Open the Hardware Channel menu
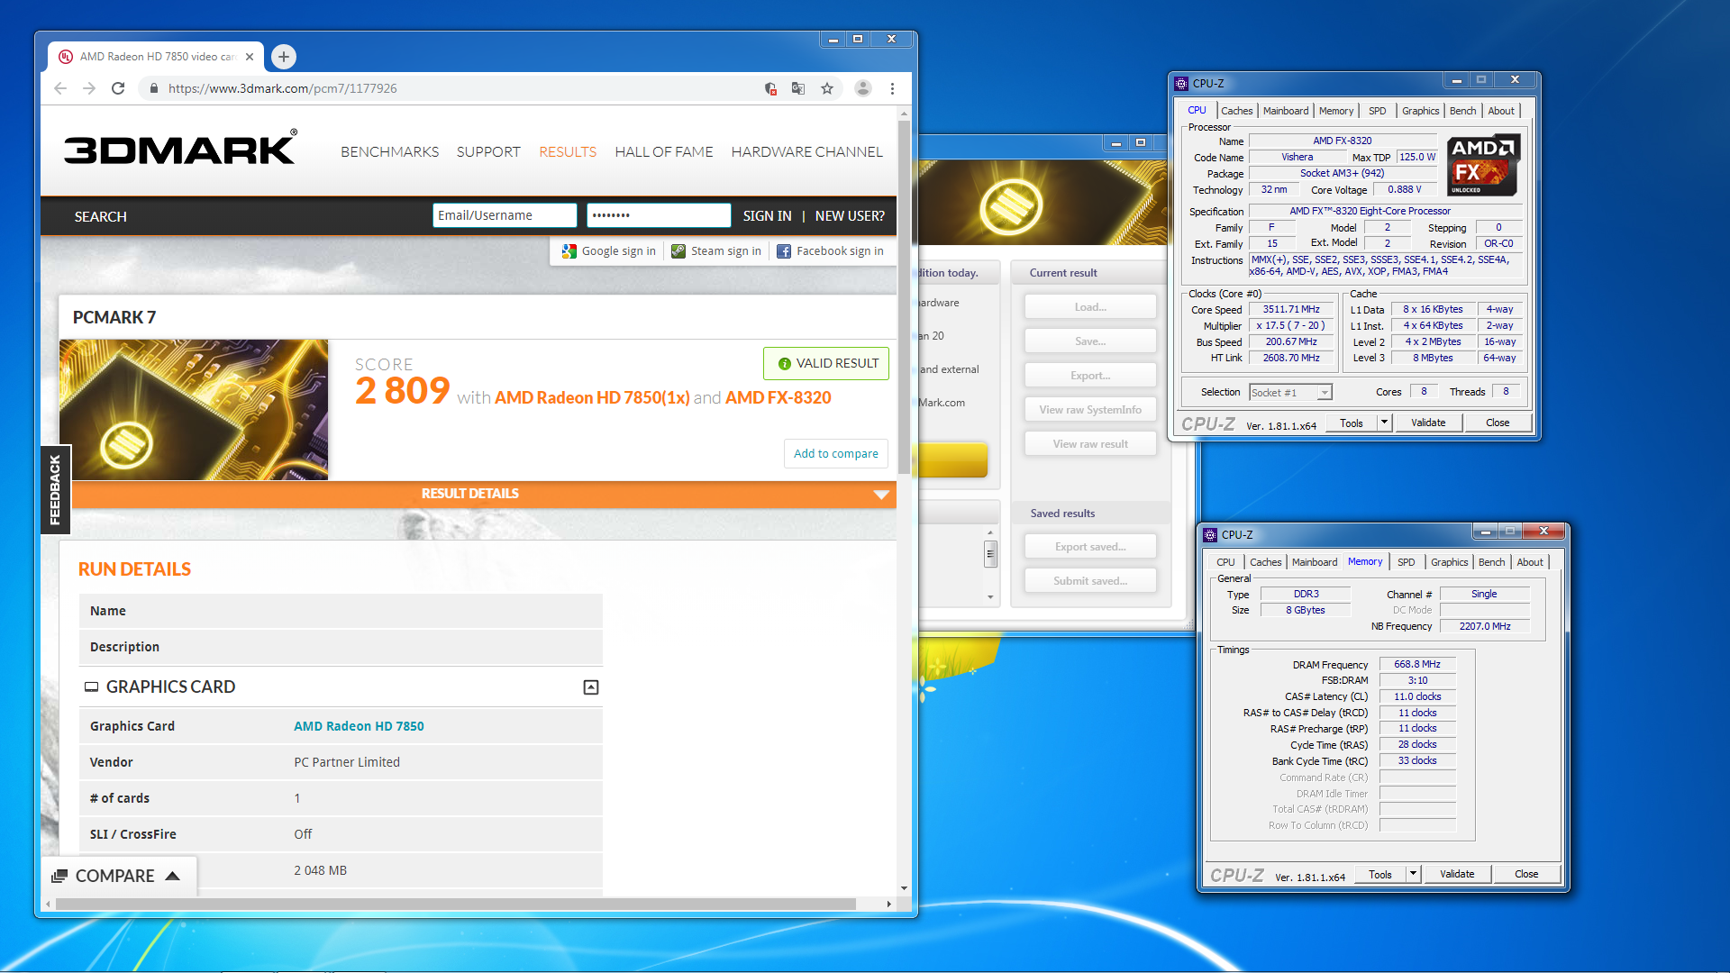Viewport: 1730px width, 973px height. click(806, 151)
